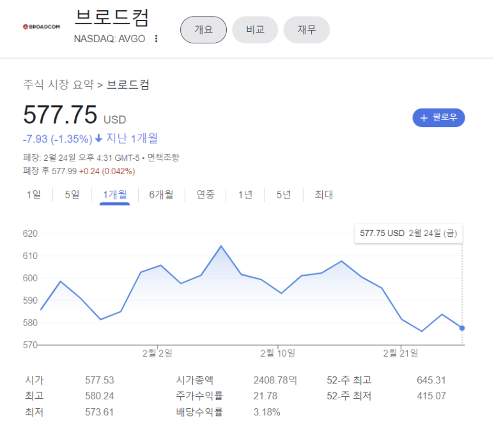Screen dimensions: 494x430
Task: Click the chart peak near 615
Action: pos(221,246)
